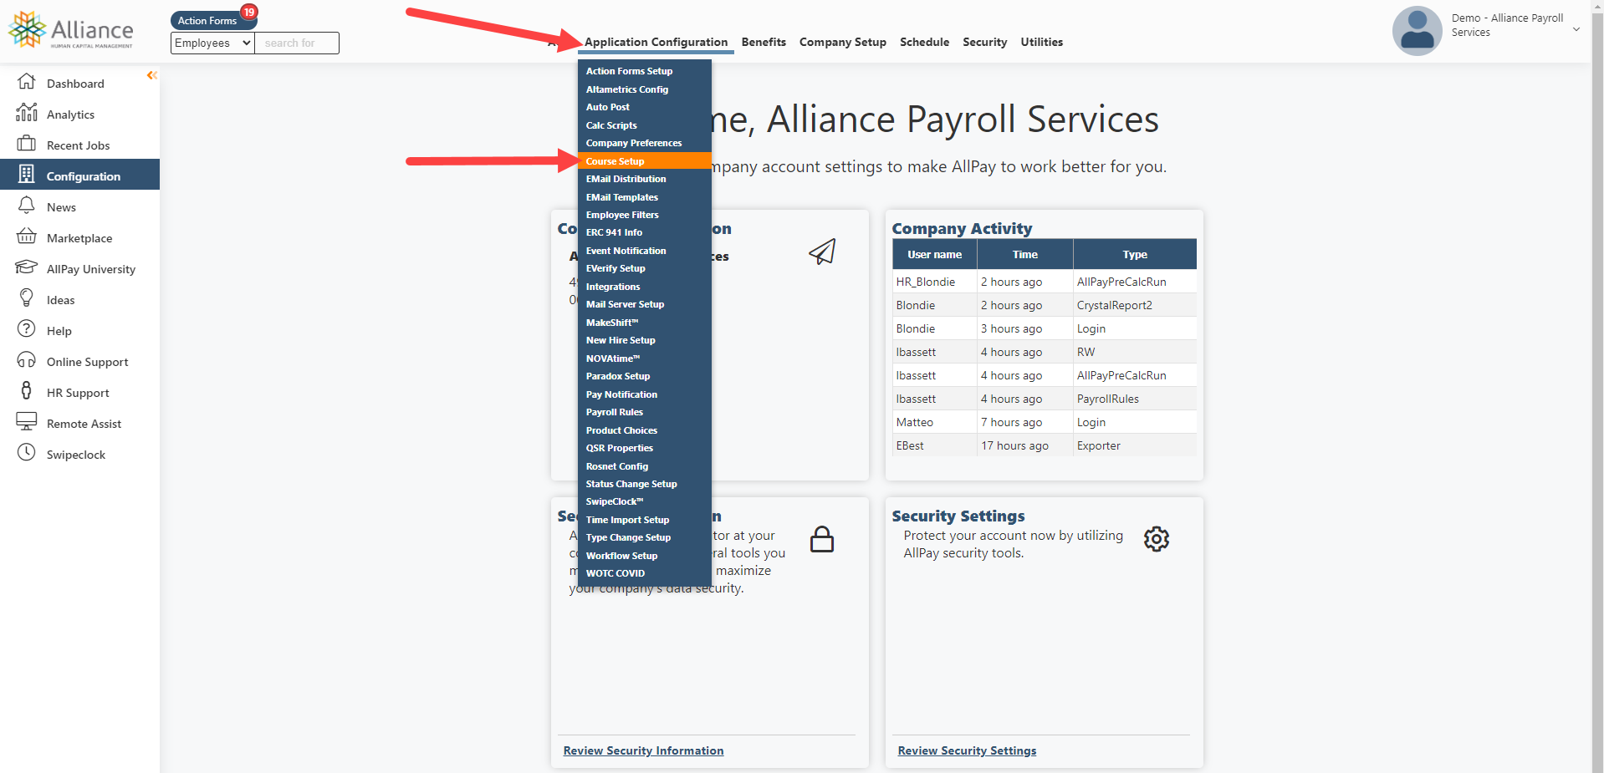1604x773 pixels.
Task: Select WOTC COVID menu entry
Action: [x=645, y=573]
